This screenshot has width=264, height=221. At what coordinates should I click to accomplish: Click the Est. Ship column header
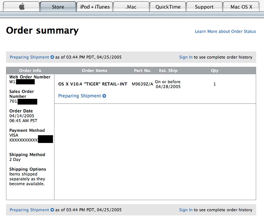pos(168,71)
